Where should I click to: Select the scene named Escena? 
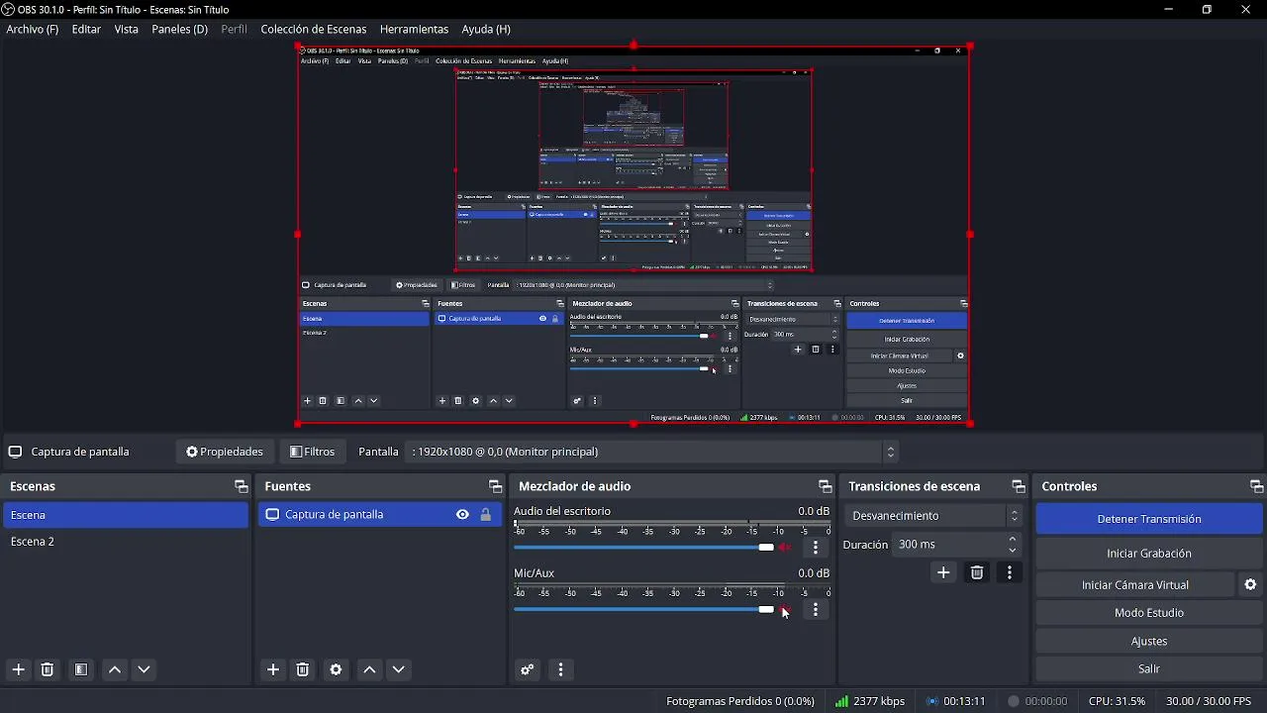tap(126, 515)
